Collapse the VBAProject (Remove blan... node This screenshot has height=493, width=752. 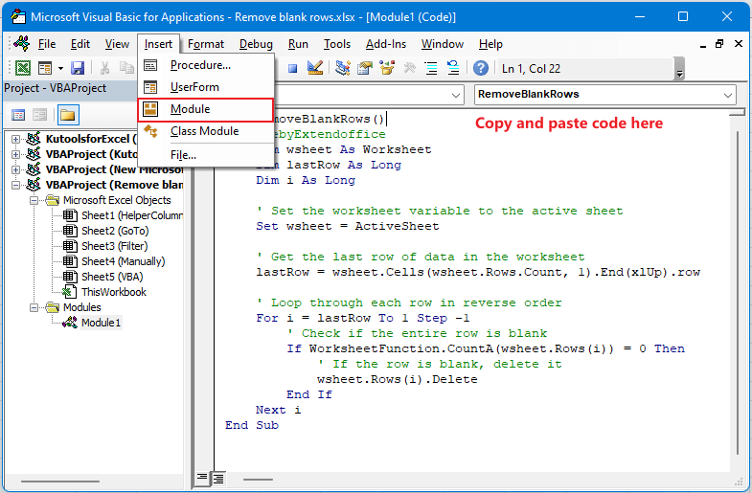[x=16, y=185]
